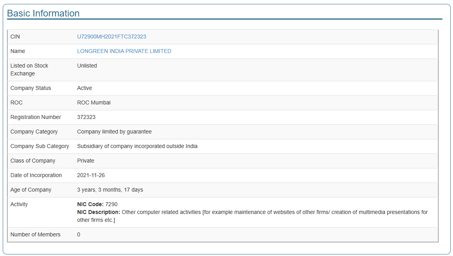
Task: Click the company age 3 years value
Action: (110, 190)
